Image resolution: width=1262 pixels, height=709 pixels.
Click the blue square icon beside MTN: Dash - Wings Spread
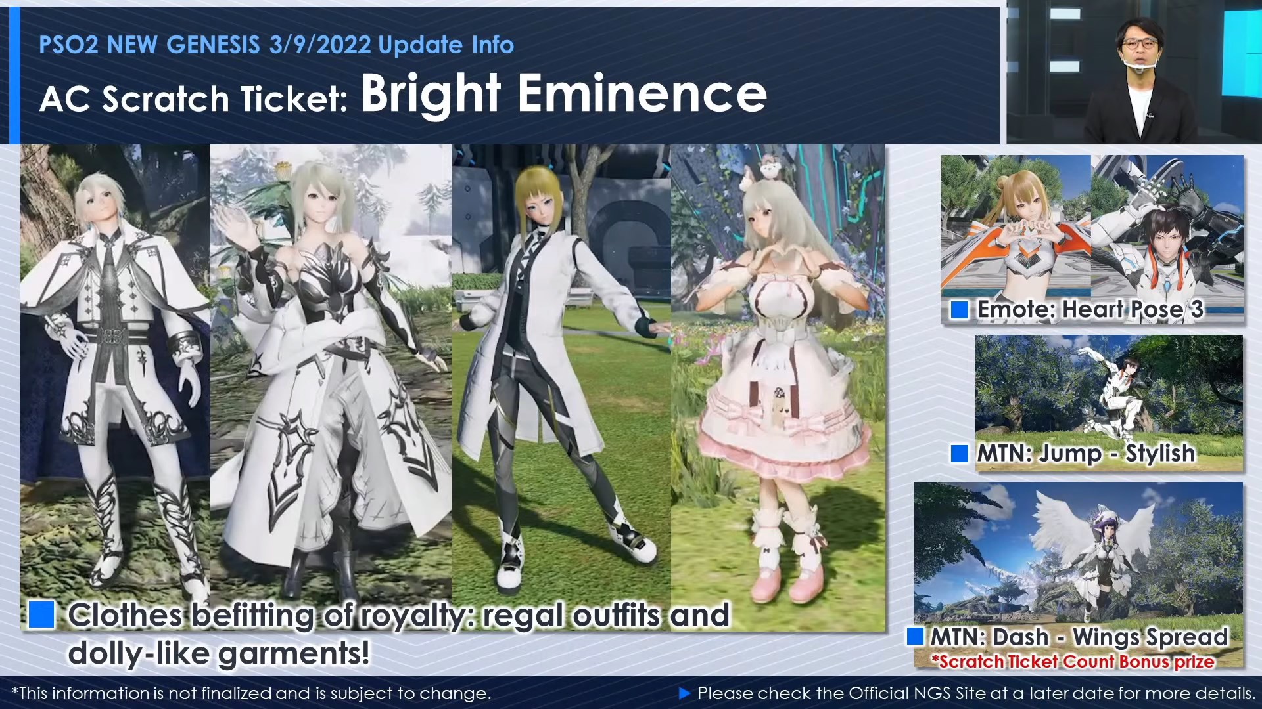(916, 637)
